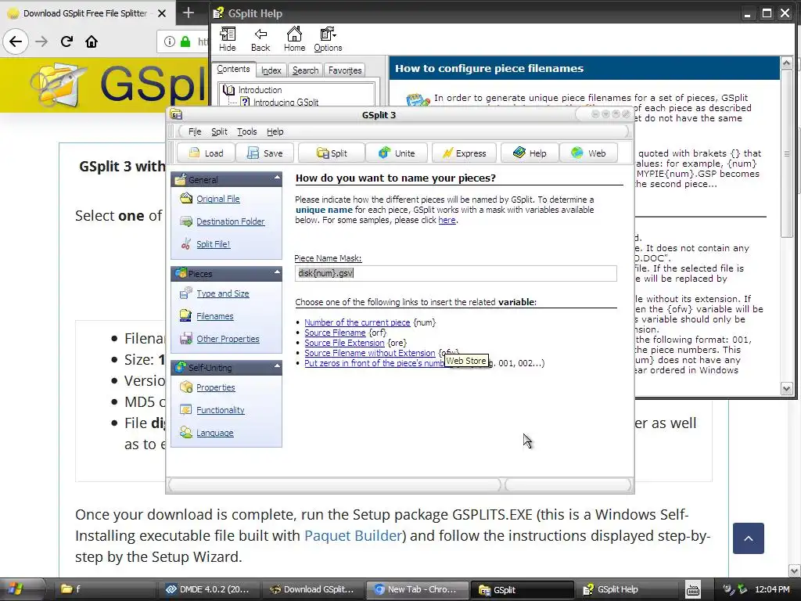
Task: Click the Original File icon
Action: [x=186, y=198]
